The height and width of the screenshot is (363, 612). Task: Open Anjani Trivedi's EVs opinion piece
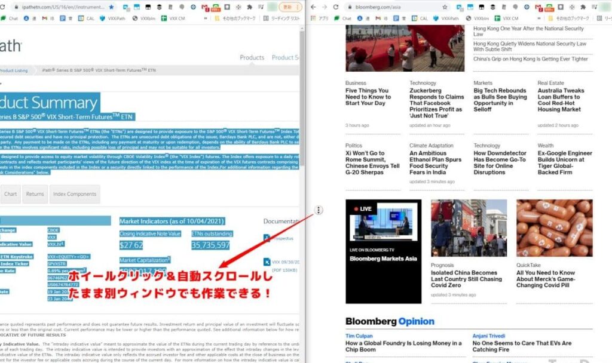tap(522, 346)
